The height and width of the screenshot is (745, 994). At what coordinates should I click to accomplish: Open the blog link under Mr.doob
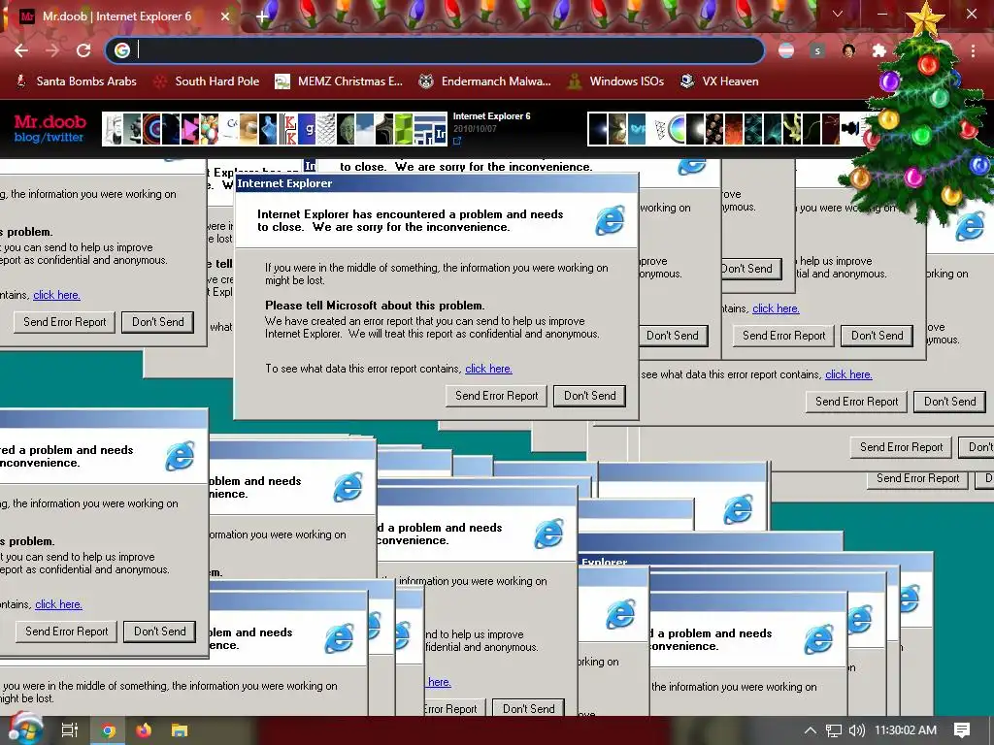coord(26,138)
